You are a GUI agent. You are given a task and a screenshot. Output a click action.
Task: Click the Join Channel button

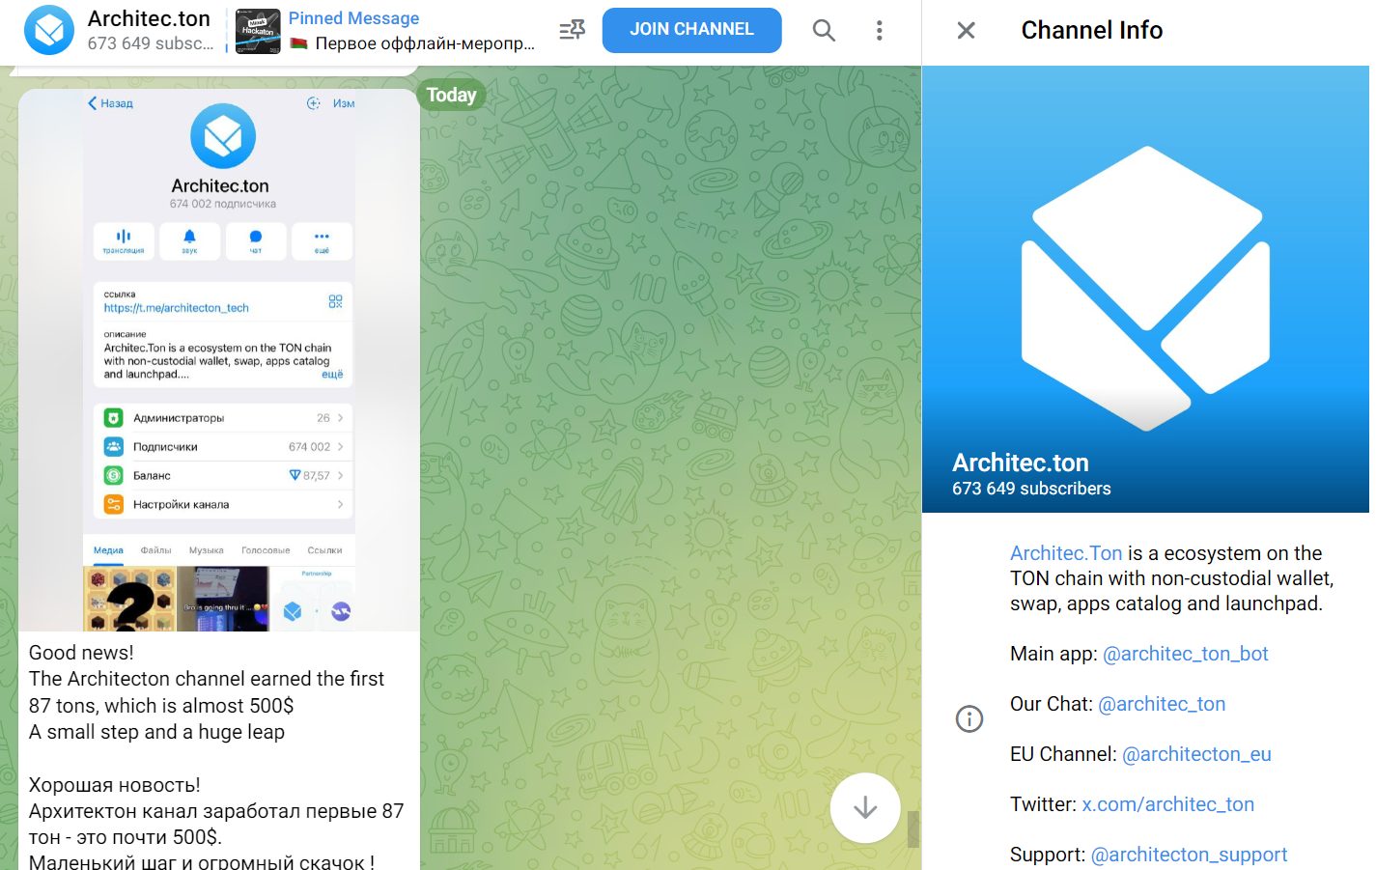[691, 30]
